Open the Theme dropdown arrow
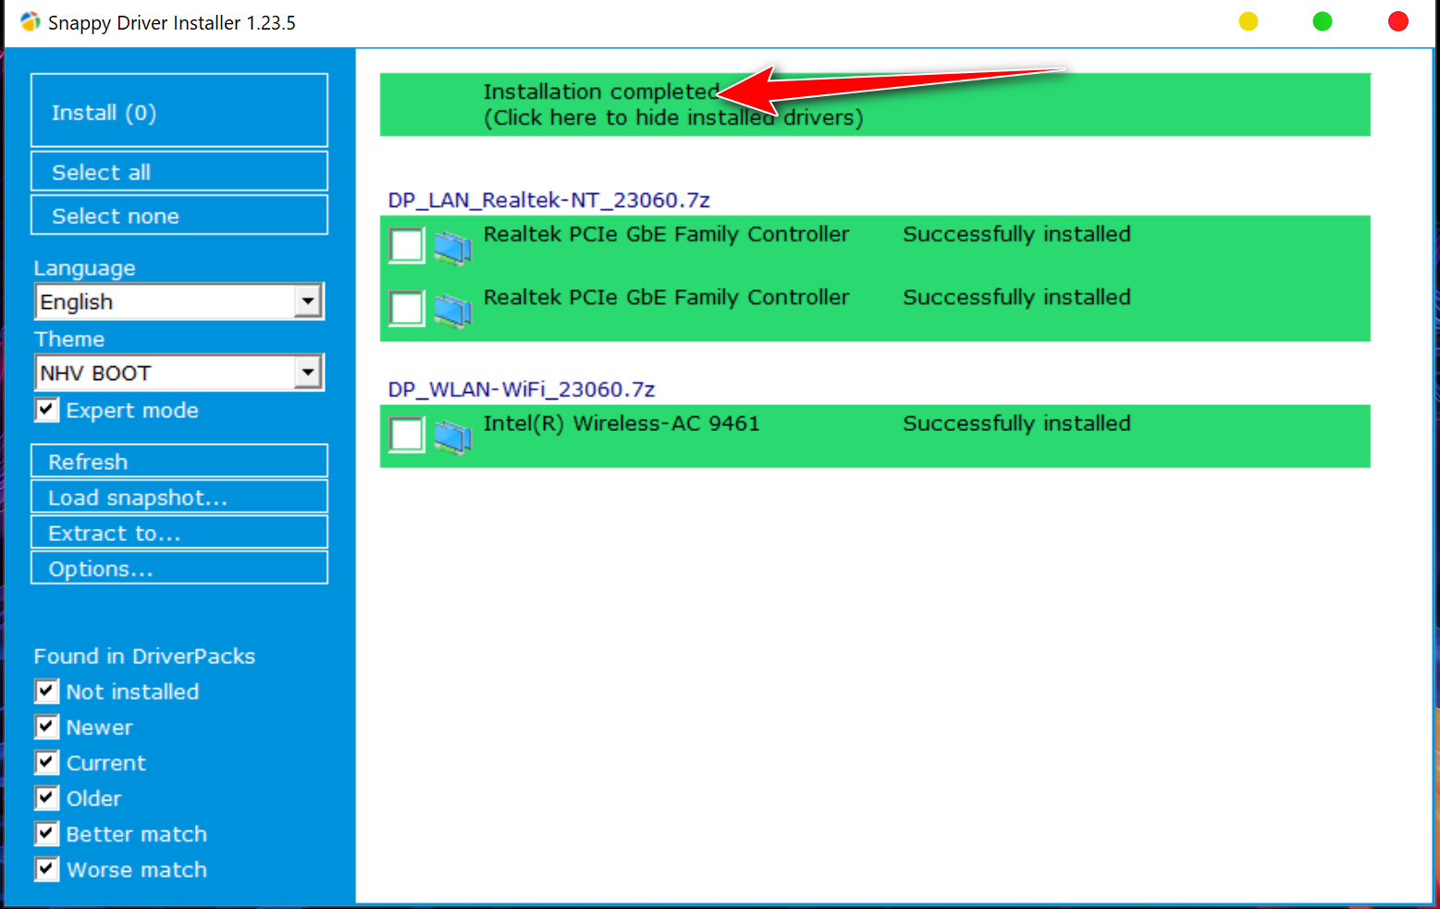This screenshot has width=1440, height=909. 308,373
